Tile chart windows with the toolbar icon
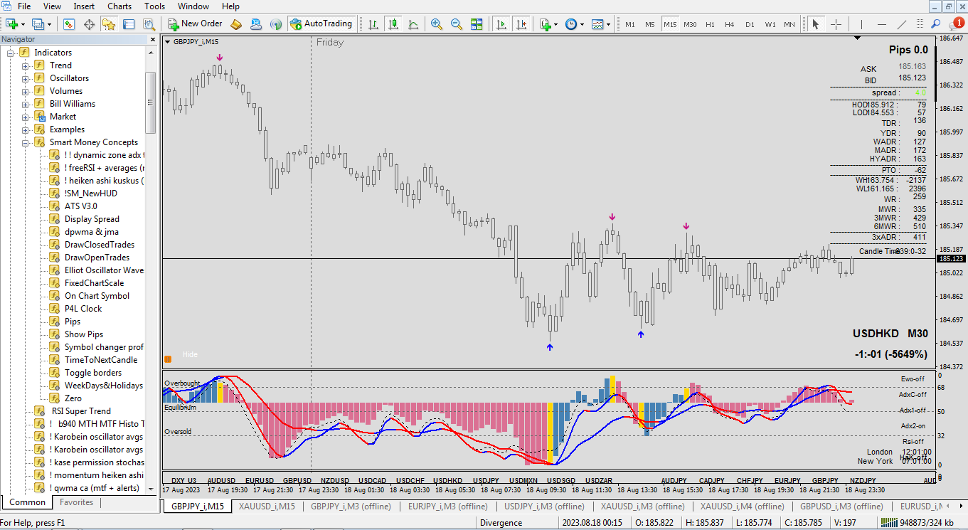The width and height of the screenshot is (968, 530). (x=477, y=24)
